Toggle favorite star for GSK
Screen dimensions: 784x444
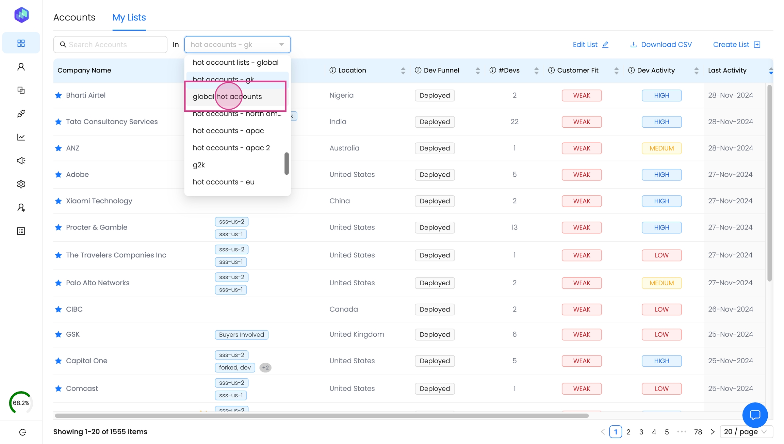click(59, 334)
